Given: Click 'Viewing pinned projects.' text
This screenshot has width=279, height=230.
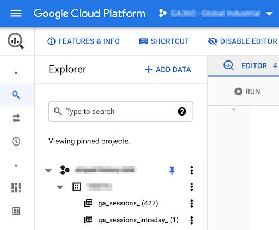Looking at the screenshot, I should click(x=89, y=141).
